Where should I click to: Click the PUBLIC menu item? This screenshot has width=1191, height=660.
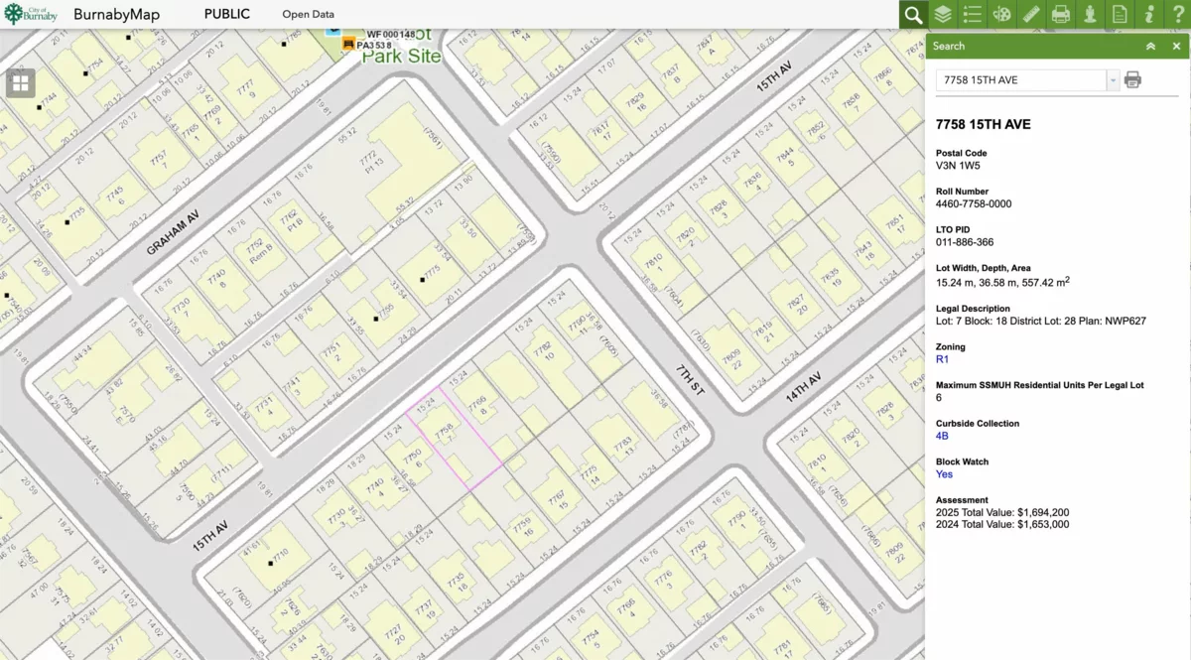click(x=226, y=15)
